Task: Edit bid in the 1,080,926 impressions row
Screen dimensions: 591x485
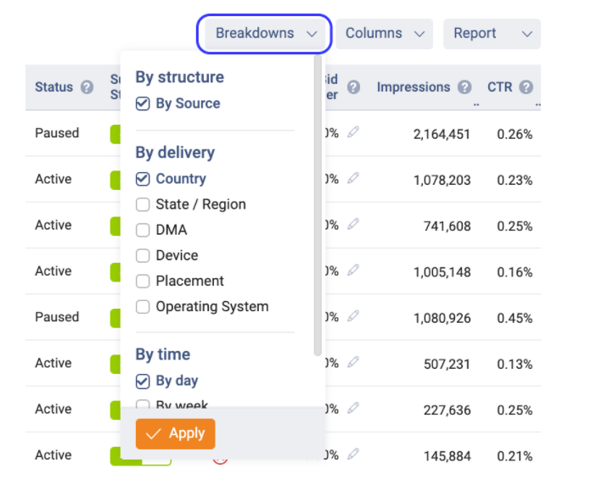Action: (353, 316)
